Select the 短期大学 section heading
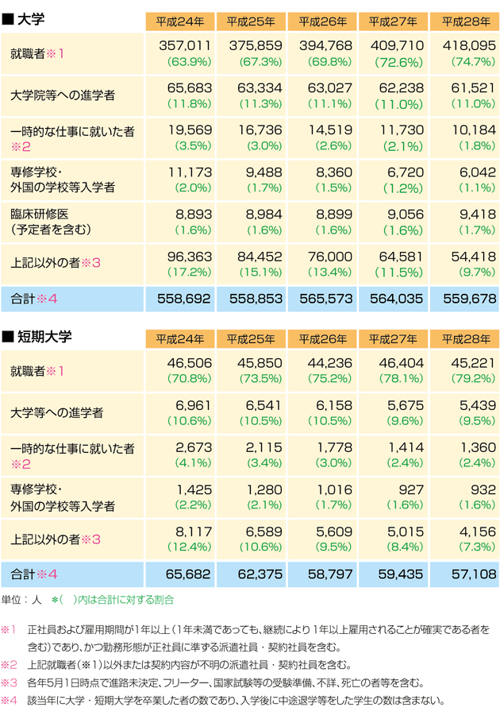The image size is (500, 715). click(x=37, y=336)
